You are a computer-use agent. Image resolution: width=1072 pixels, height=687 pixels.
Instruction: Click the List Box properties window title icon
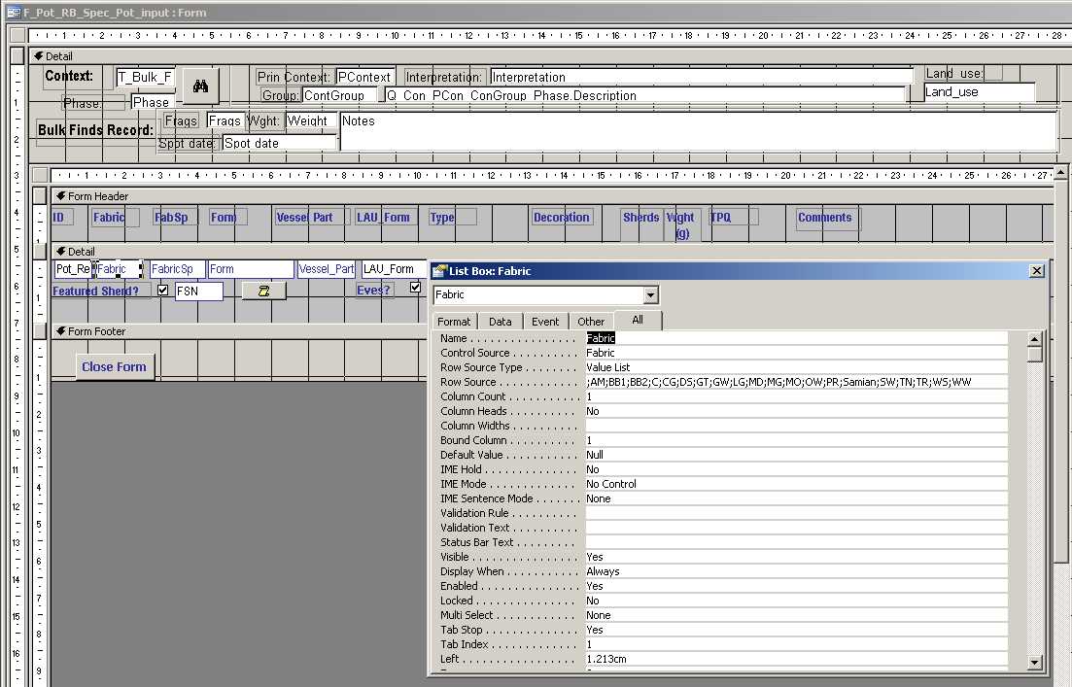[439, 272]
